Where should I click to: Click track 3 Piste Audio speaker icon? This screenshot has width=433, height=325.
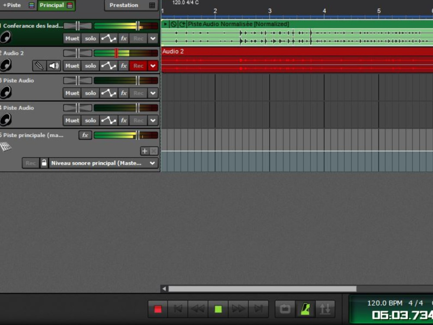(x=6, y=92)
